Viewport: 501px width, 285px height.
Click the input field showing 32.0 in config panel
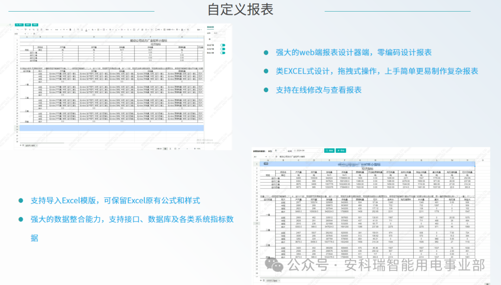[218, 33]
